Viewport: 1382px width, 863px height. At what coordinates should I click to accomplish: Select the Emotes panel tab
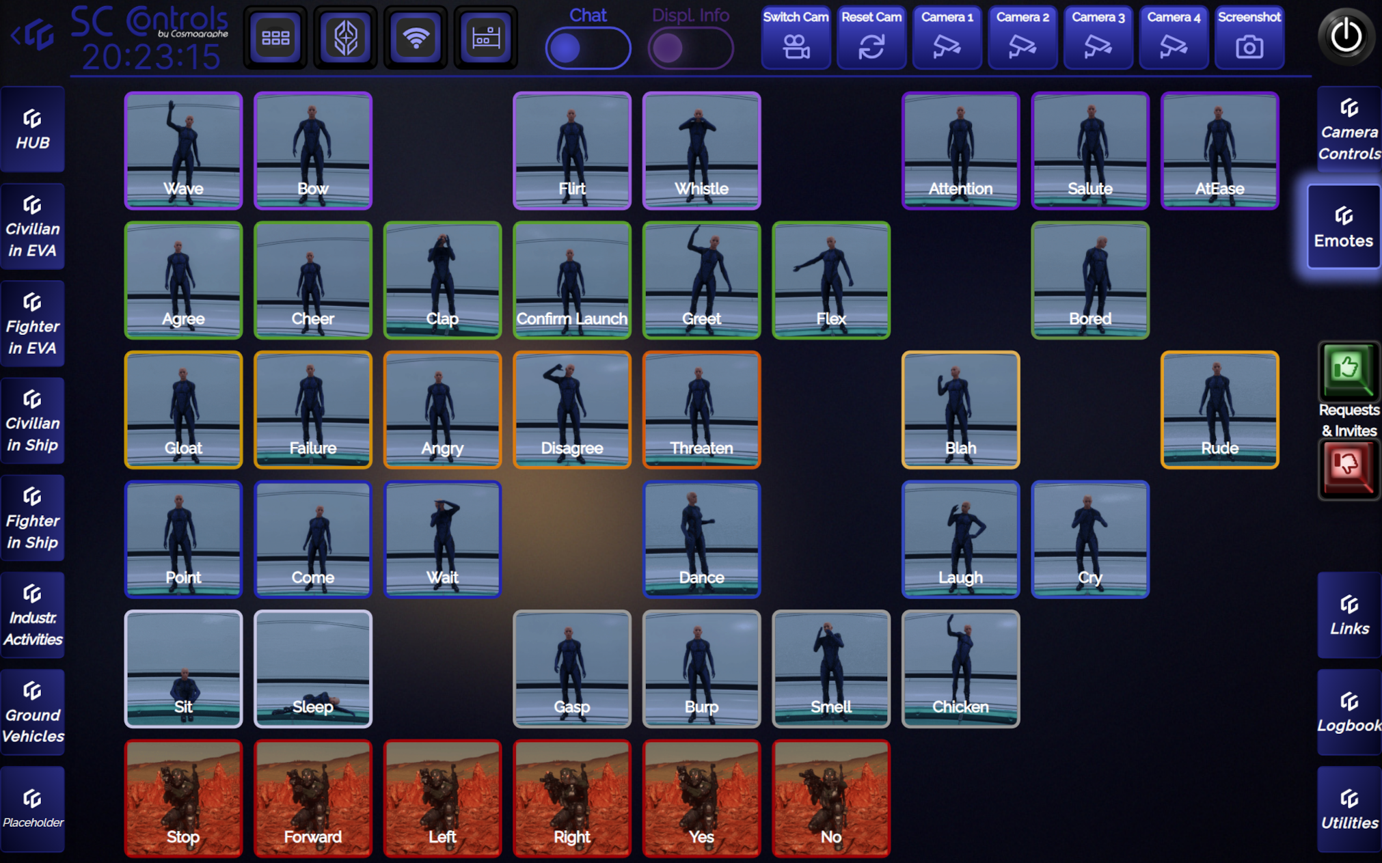click(x=1344, y=226)
